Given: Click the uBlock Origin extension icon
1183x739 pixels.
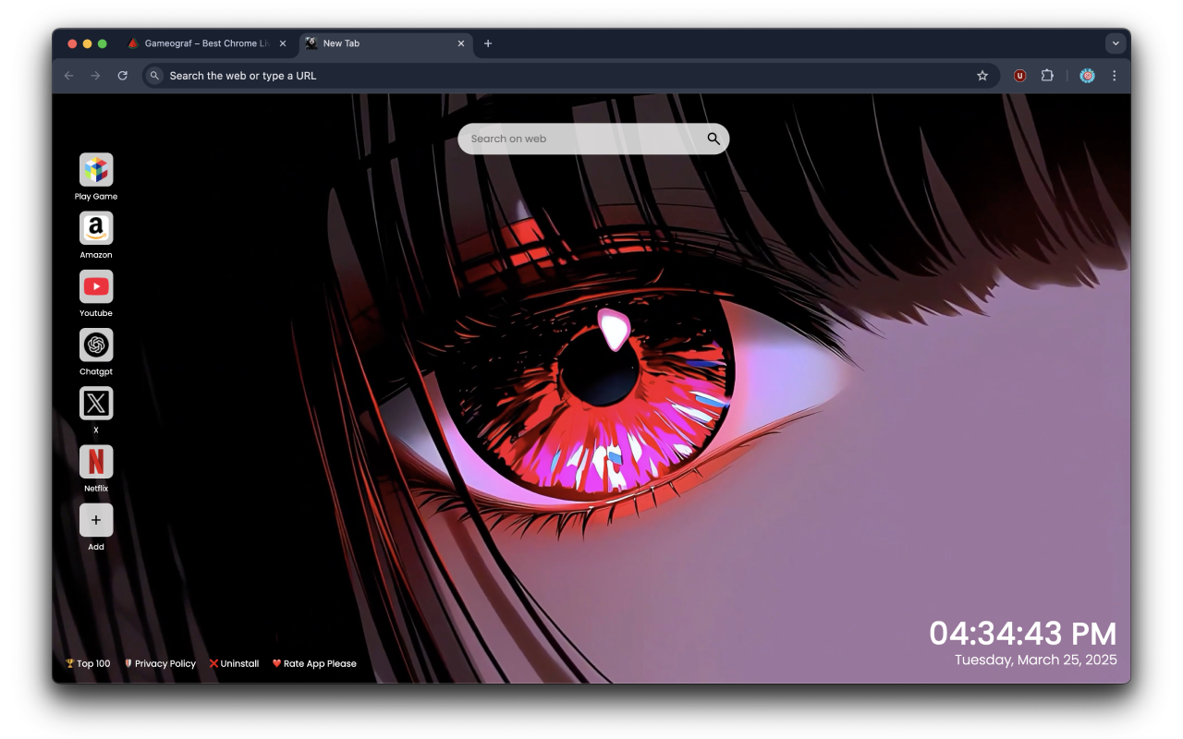Looking at the screenshot, I should coord(1019,76).
